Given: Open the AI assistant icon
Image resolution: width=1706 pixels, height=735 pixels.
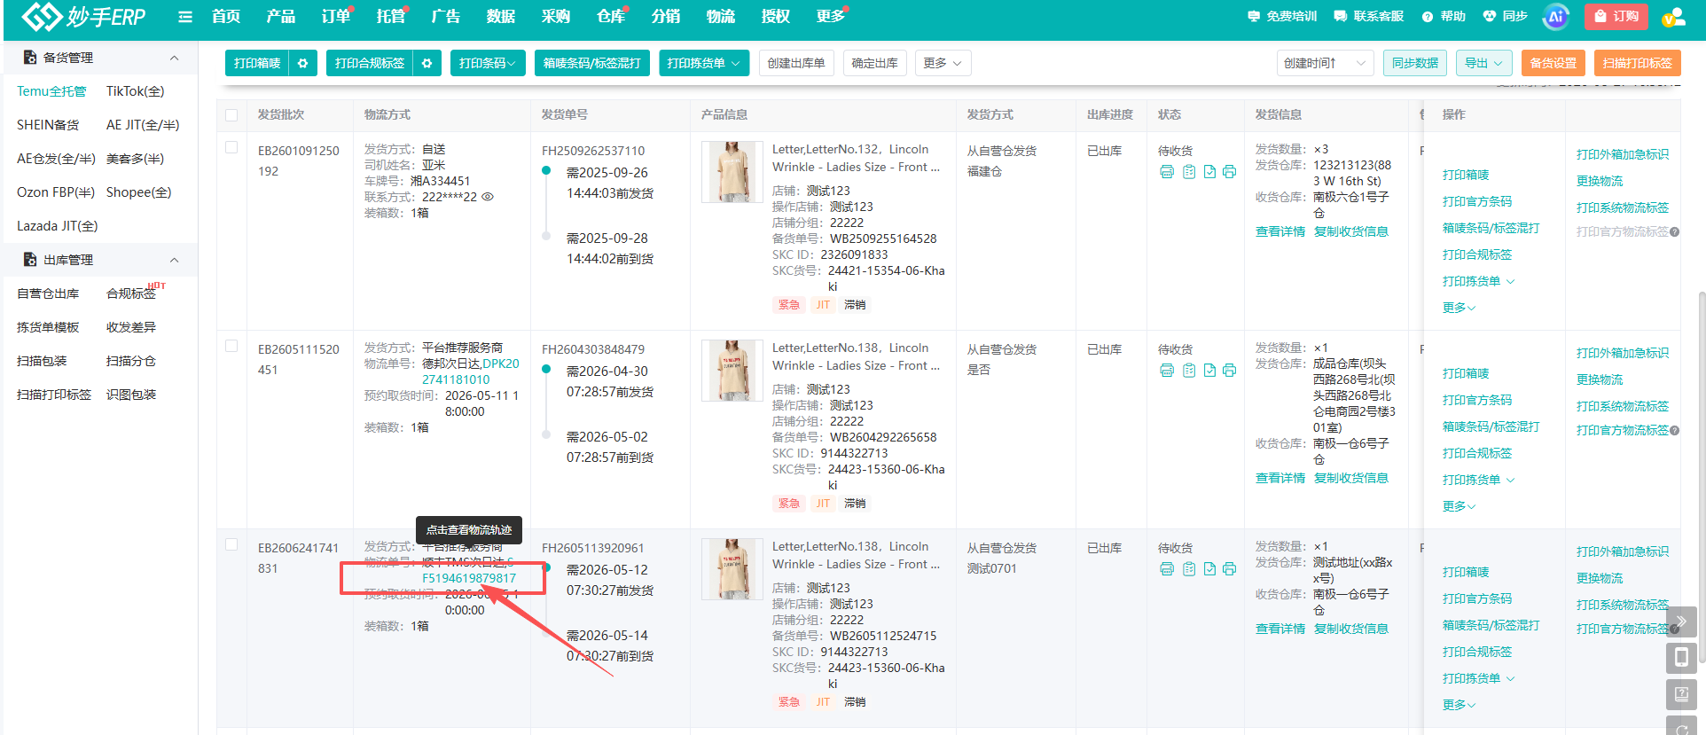Looking at the screenshot, I should click(1555, 16).
